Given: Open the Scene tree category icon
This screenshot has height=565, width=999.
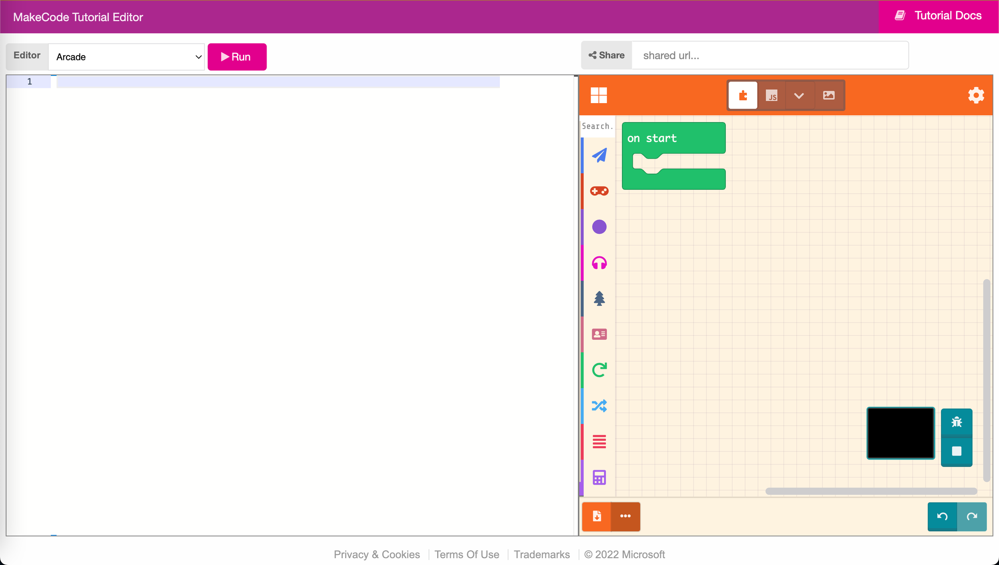Looking at the screenshot, I should tap(599, 298).
